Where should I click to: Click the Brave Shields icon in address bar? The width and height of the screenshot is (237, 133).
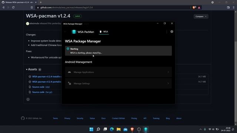click(194, 7)
